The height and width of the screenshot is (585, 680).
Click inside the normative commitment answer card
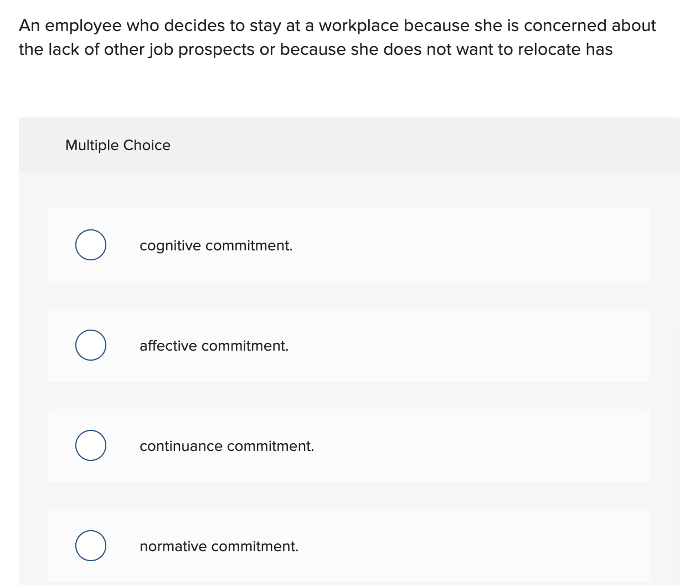348,546
